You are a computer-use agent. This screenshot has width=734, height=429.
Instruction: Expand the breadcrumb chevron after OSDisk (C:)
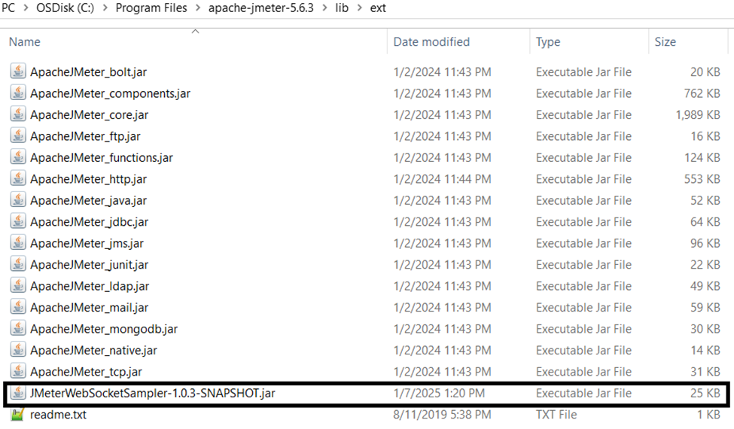[105, 8]
